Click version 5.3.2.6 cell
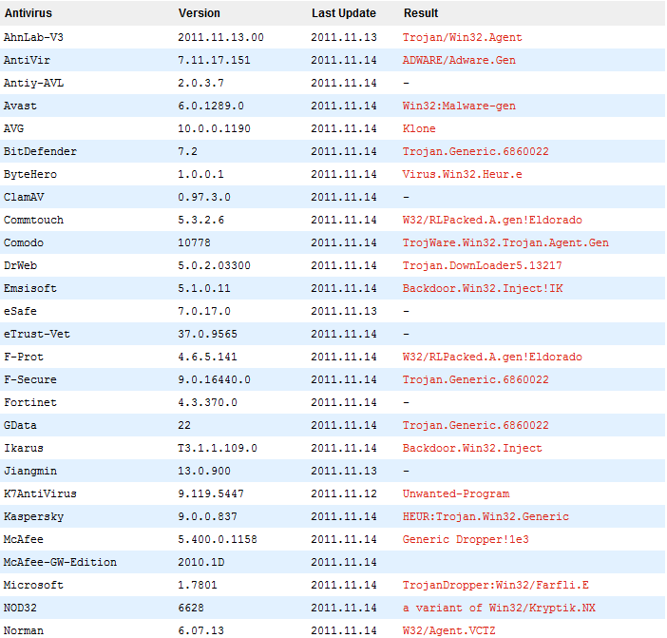Image resolution: width=667 pixels, height=638 pixels. [200, 220]
